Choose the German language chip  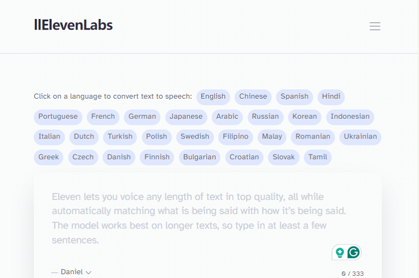click(x=142, y=117)
